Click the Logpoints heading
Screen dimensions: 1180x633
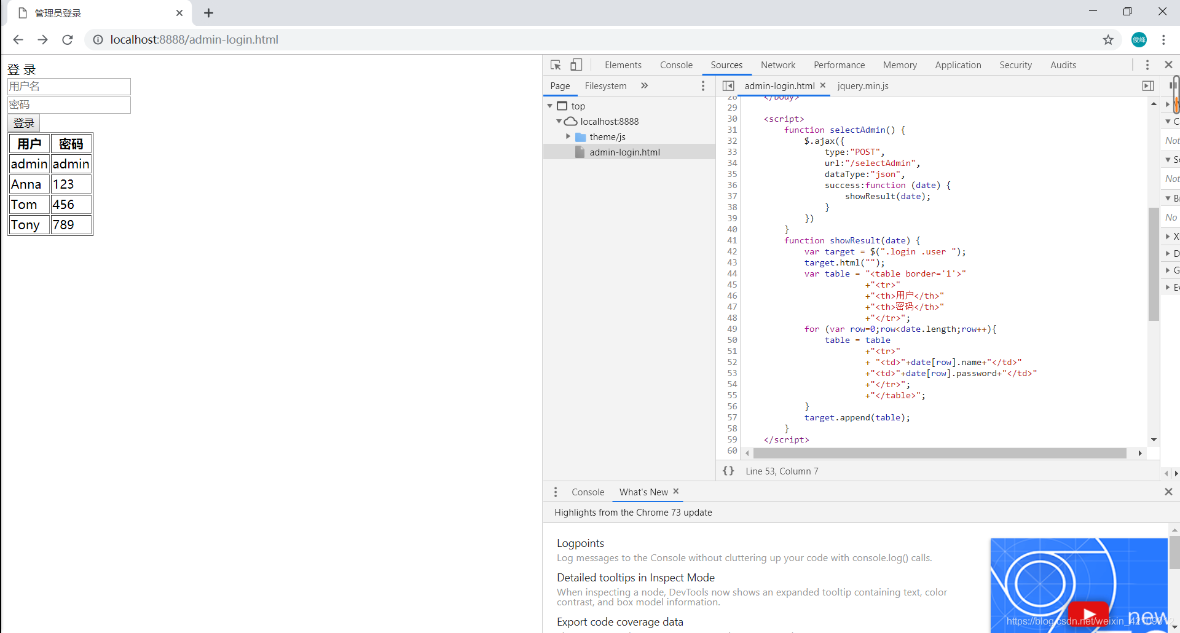point(580,543)
